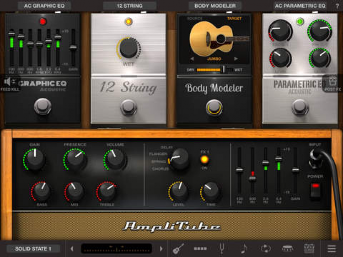Open the four-slot pedalboard icon
The image size is (343, 257).
[x=200, y=248]
